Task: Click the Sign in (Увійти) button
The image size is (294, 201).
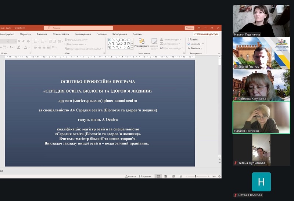Action: [x=189, y=28]
